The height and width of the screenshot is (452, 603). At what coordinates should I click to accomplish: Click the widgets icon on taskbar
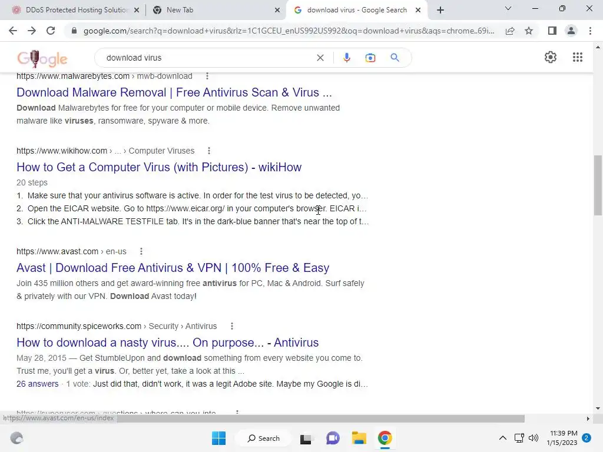16,438
